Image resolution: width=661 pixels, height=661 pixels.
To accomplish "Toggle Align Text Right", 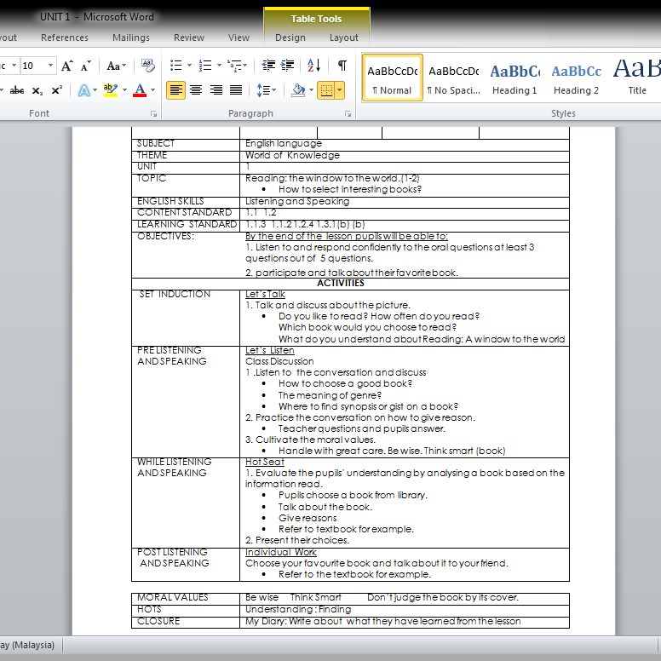I will 216,90.
